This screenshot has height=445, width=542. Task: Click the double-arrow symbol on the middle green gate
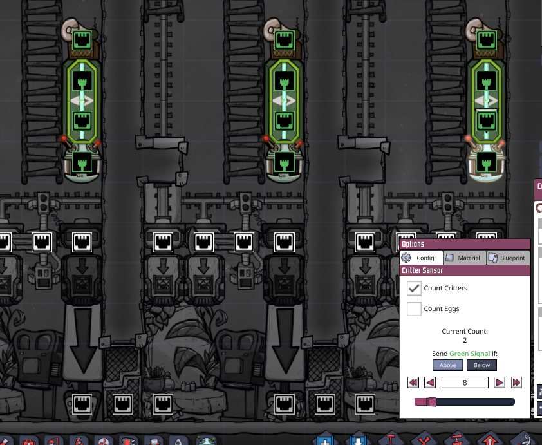click(x=284, y=100)
